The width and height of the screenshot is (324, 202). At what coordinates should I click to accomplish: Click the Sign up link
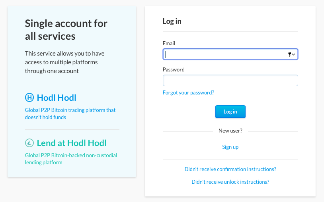(230, 147)
